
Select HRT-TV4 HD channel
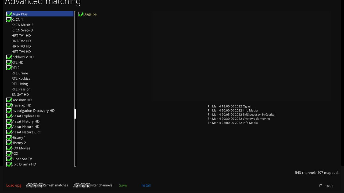pos(40,51)
